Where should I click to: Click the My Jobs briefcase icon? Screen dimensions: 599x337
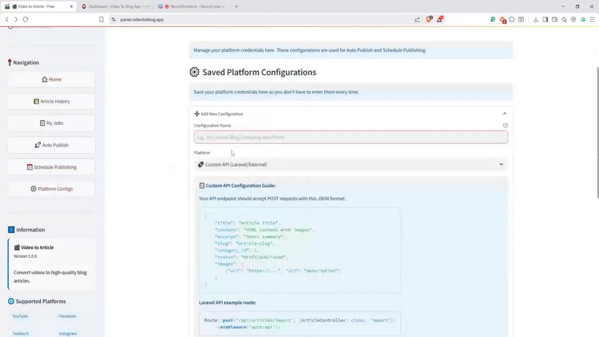click(43, 123)
